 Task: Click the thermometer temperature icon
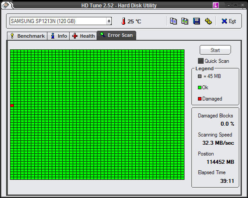click(124, 21)
